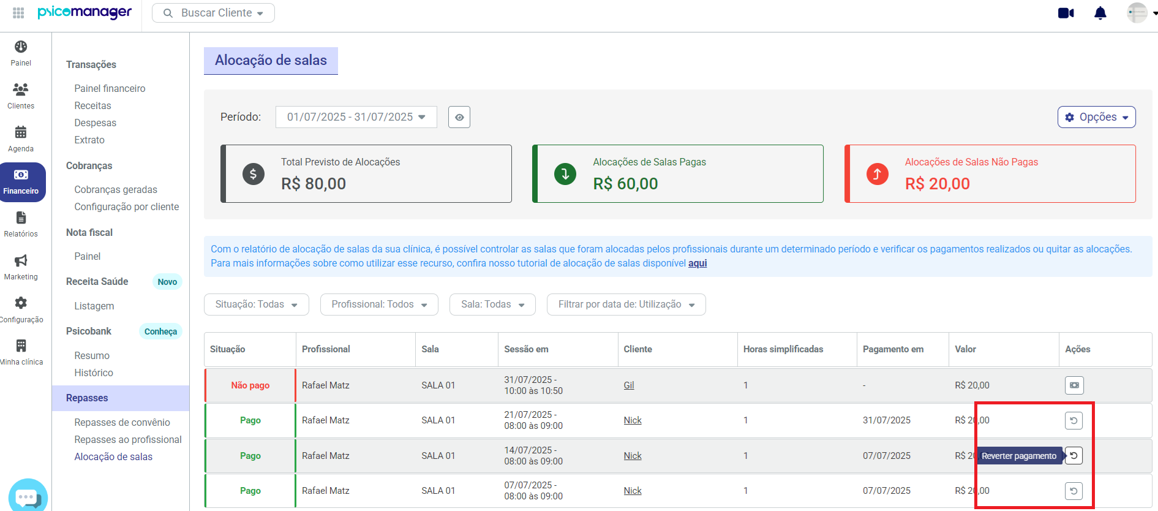The width and height of the screenshot is (1158, 511).
Task: Click pay icon for Não pago row
Action: point(1074,385)
